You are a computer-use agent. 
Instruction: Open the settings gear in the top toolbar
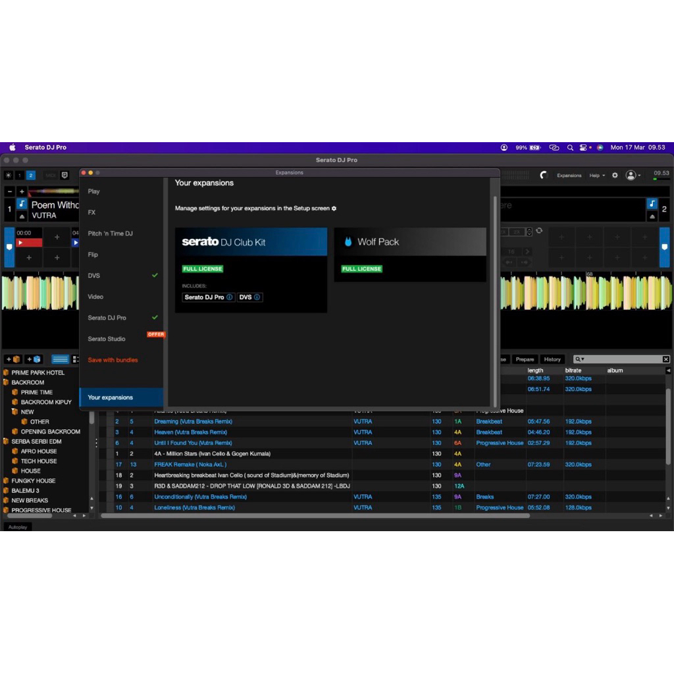pos(615,176)
